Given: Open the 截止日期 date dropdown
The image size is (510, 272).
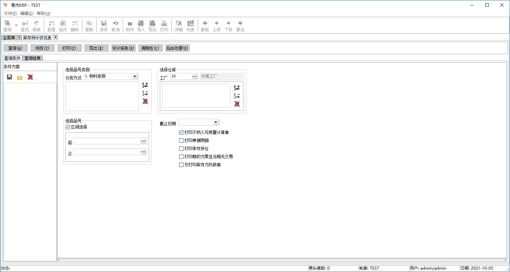Looking at the screenshot, I should [216, 122].
